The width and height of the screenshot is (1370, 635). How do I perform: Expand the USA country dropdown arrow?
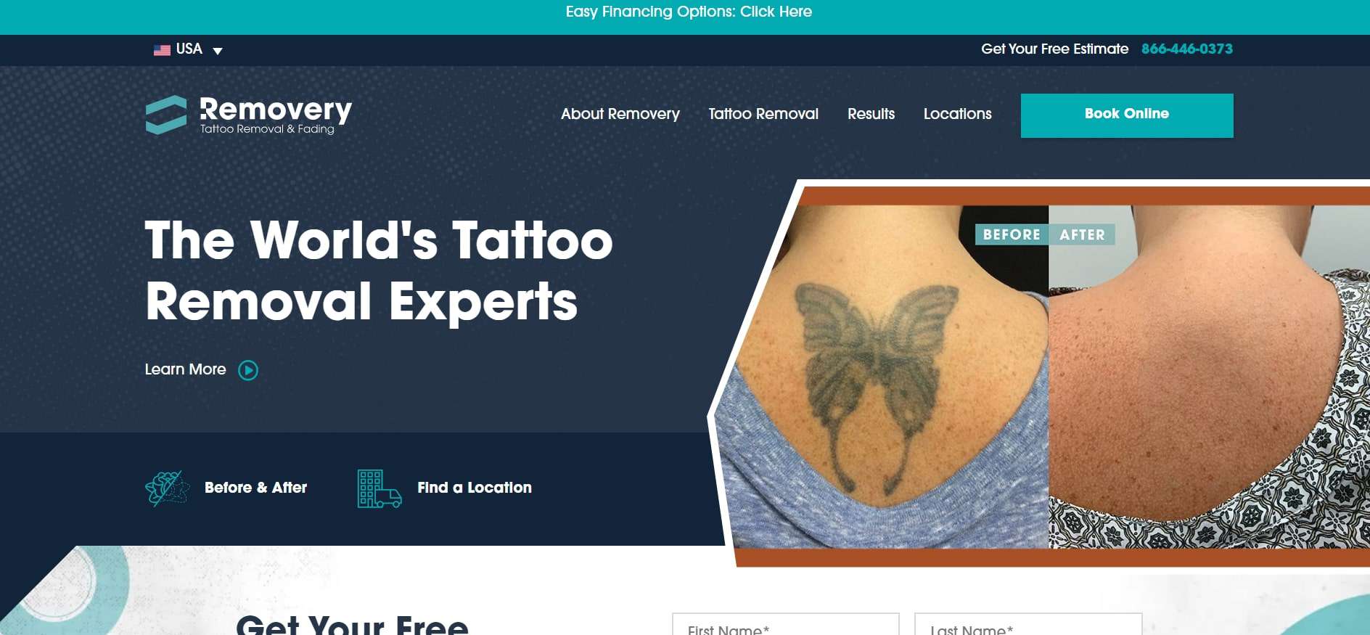click(x=218, y=51)
